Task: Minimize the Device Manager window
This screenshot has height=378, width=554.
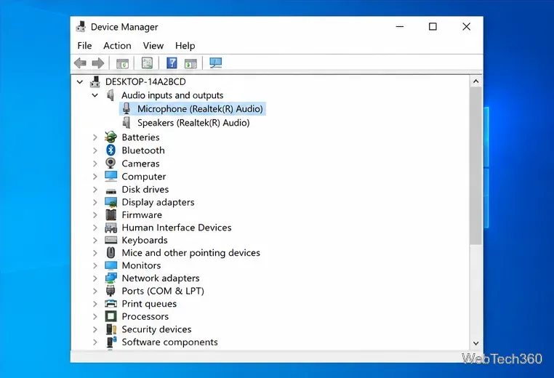Action: tap(400, 26)
